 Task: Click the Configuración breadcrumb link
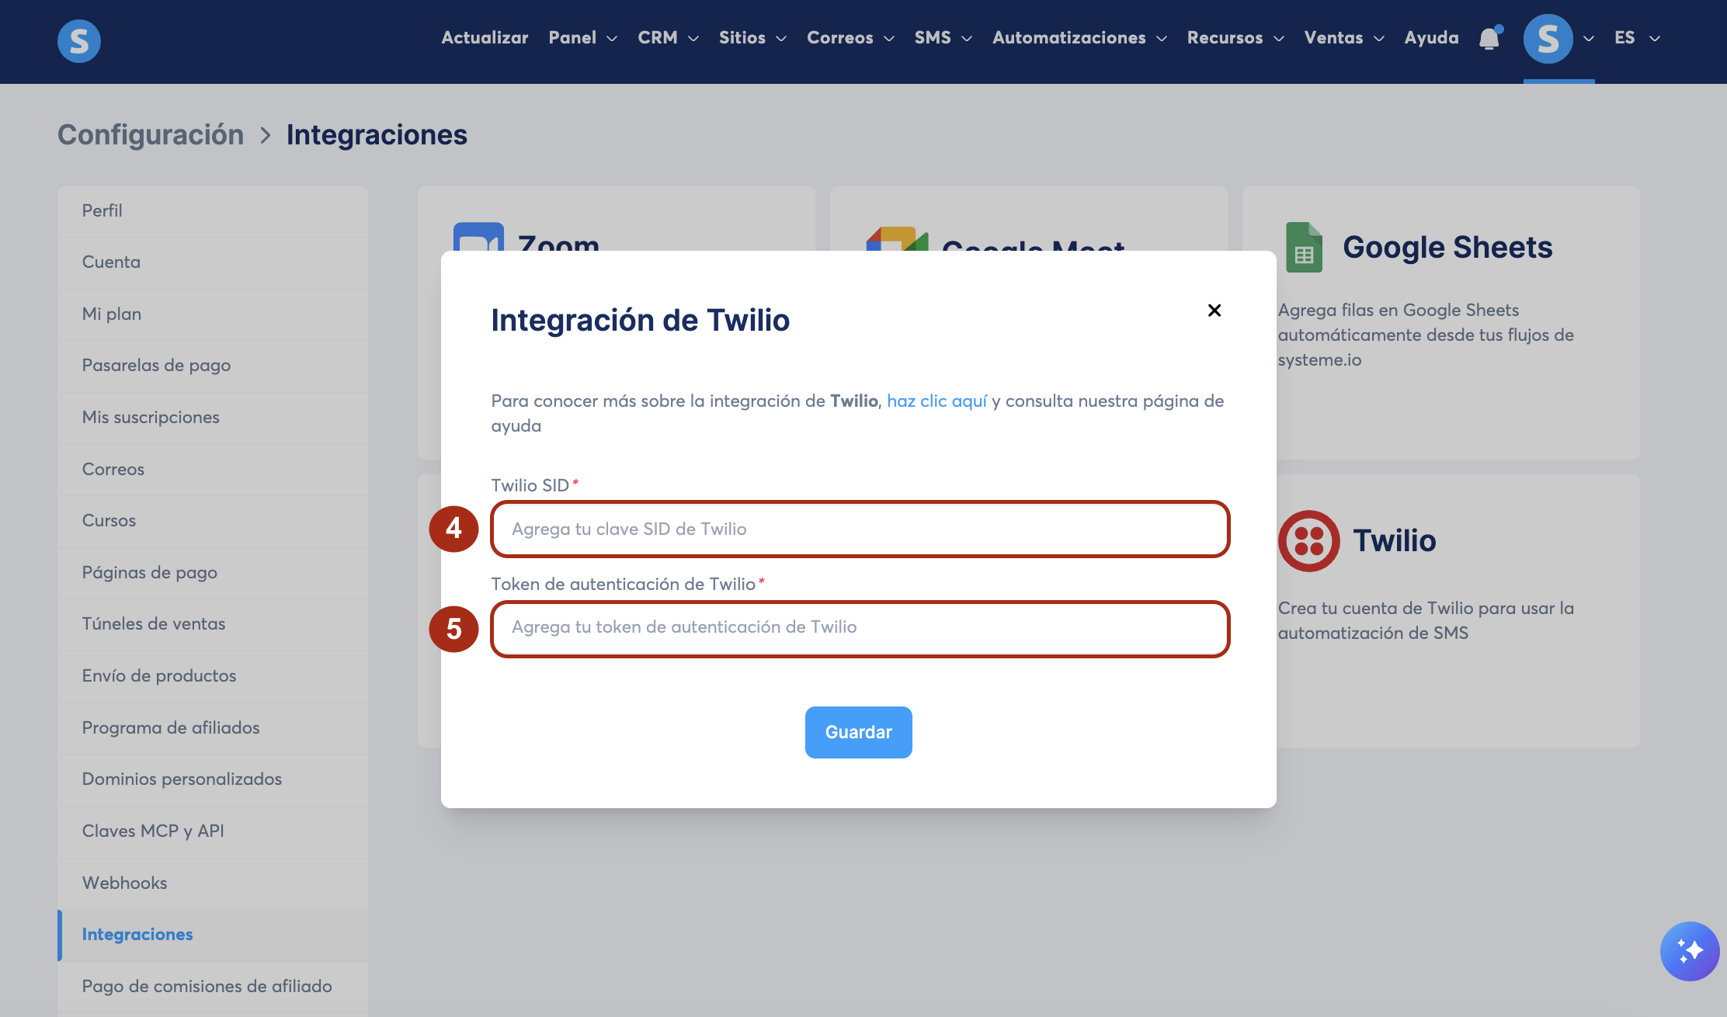tap(151, 135)
